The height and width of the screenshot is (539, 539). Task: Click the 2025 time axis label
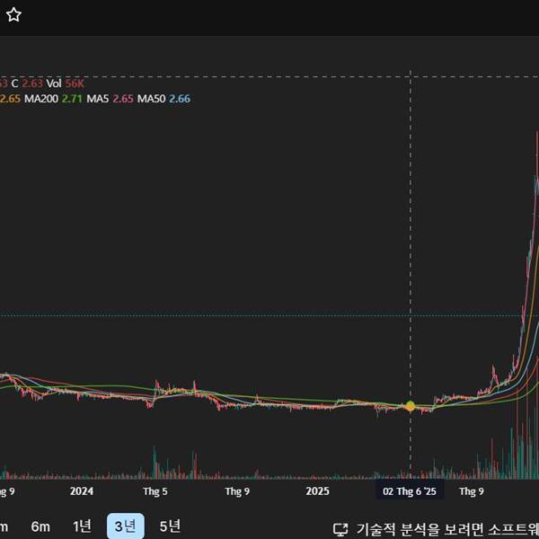[x=318, y=491]
